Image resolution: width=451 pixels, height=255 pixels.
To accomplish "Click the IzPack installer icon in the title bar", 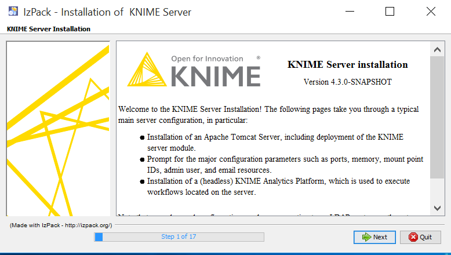I will click(13, 12).
